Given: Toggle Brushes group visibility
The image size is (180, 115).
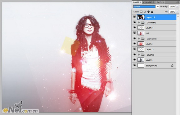Looking at the screenshot, I should [x=134, y=54].
